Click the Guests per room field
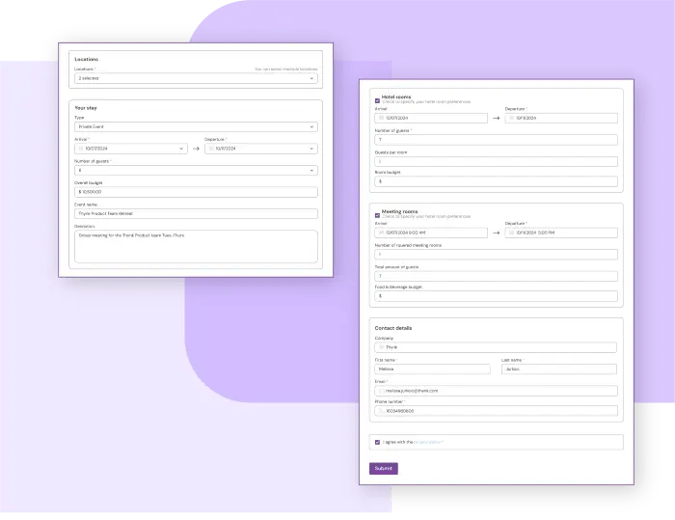The width and height of the screenshot is (675, 520). [496, 161]
